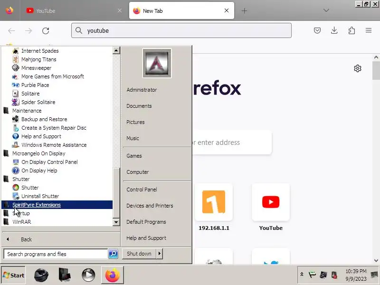Reload the current Firefox page
Image resolution: width=380 pixels, height=285 pixels.
pos(46,31)
